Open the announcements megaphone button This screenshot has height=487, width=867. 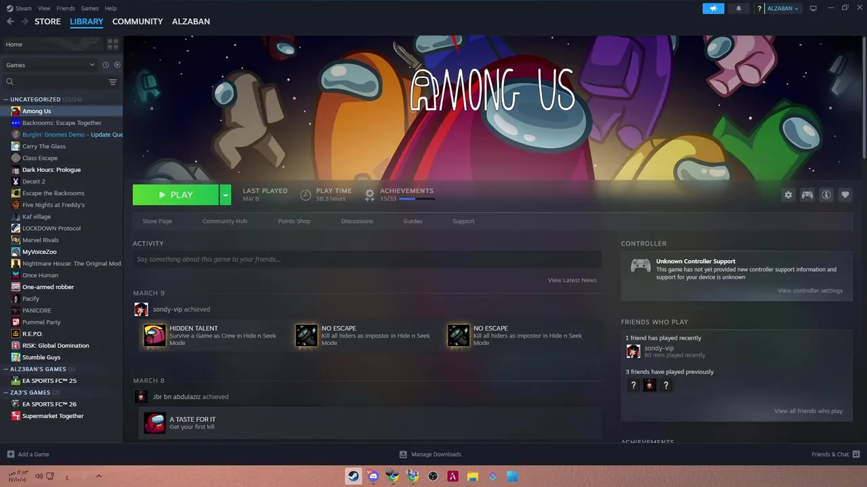713,8
